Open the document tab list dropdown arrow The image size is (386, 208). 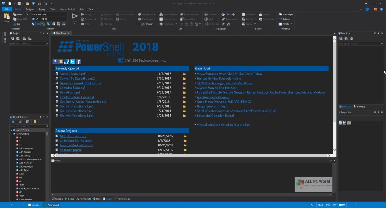(334, 33)
